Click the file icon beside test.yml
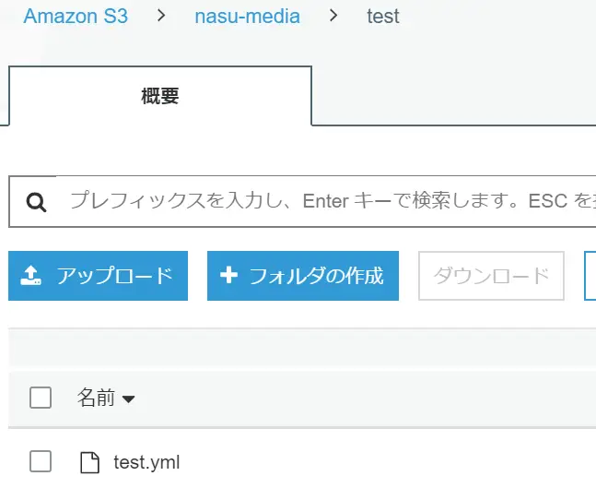Viewport: 596px width, 488px height. [89, 462]
